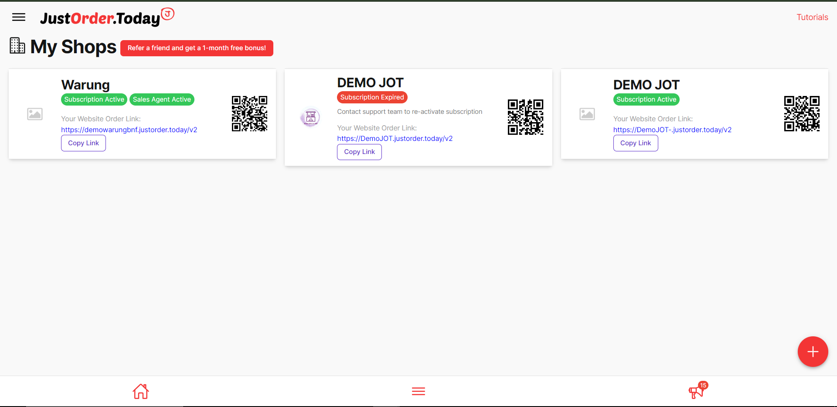
Task: Click the expired DEMO JOT shop logo
Action: coord(310,117)
